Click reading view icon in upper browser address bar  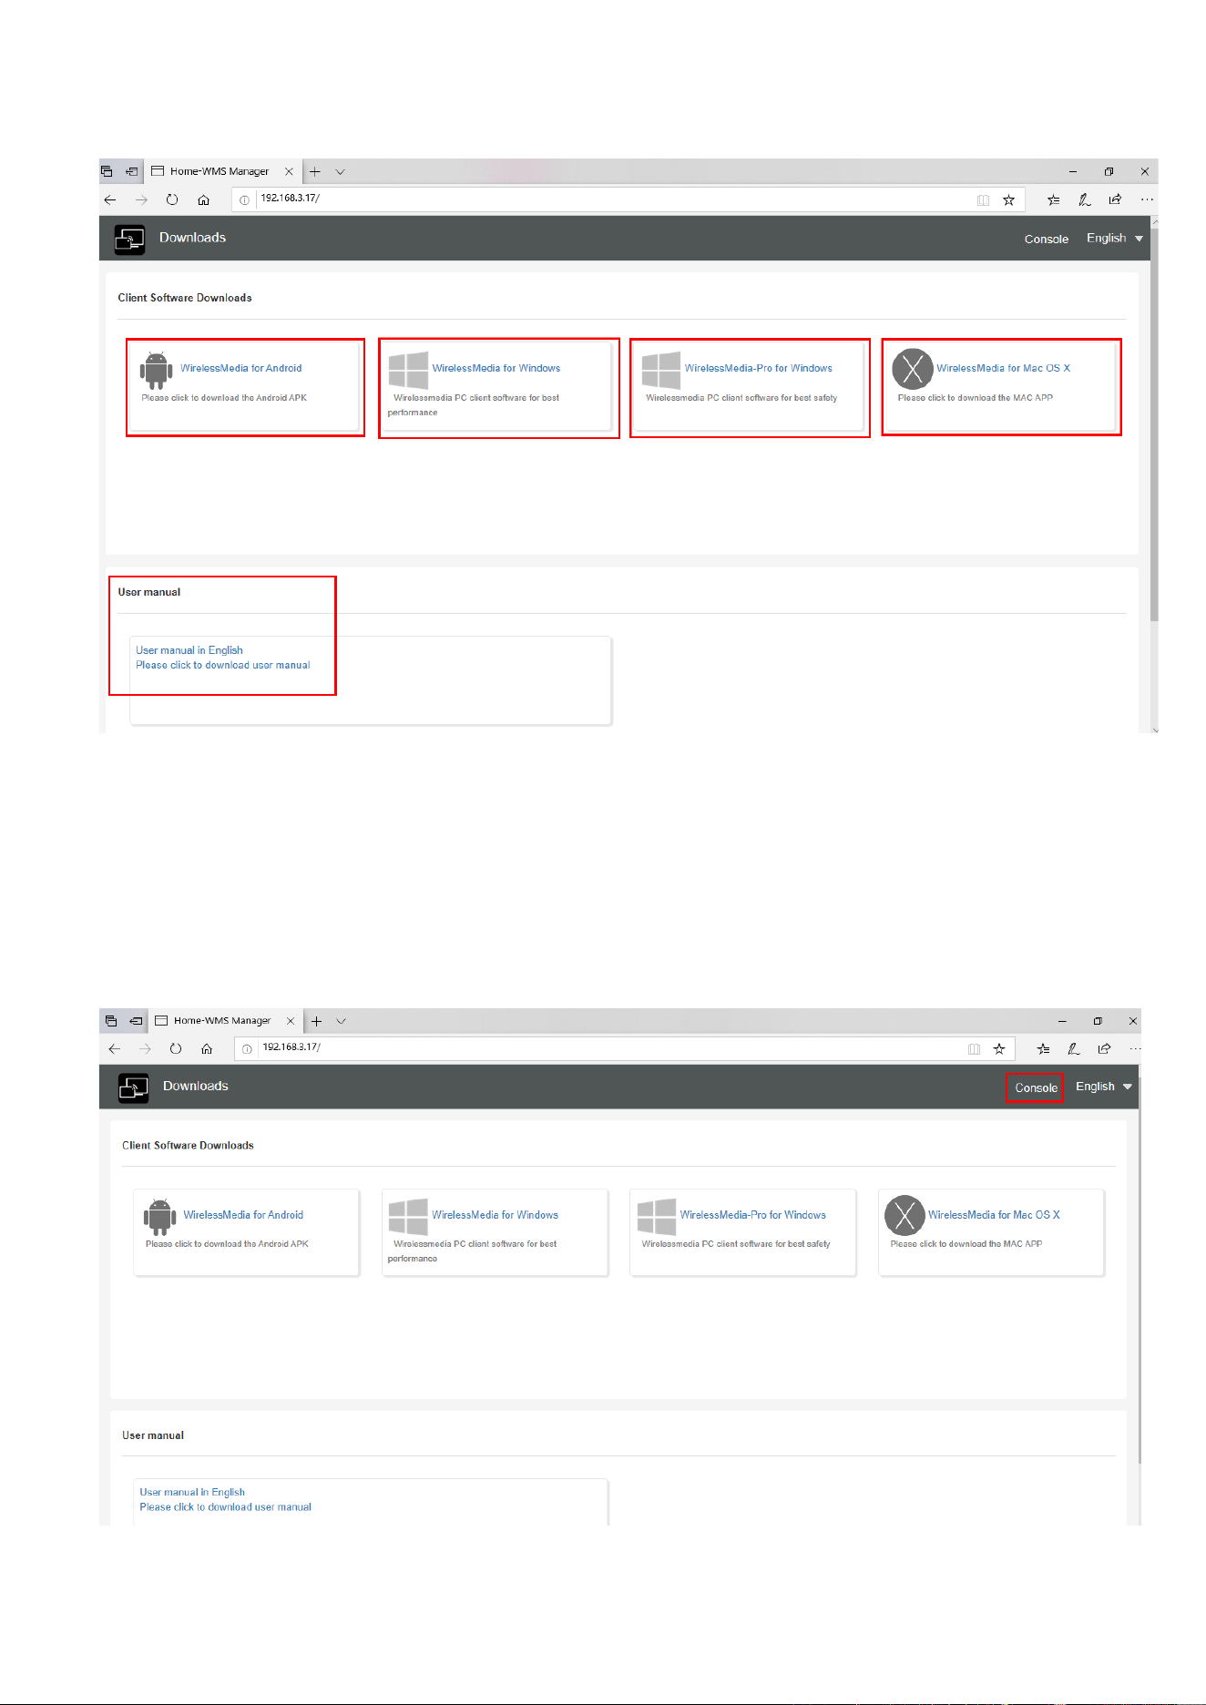coord(983,199)
